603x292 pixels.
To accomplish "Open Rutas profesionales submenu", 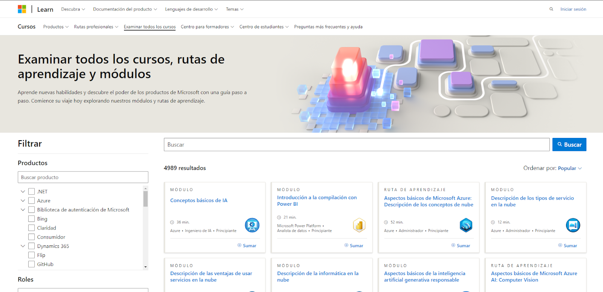I will pyautogui.click(x=96, y=27).
